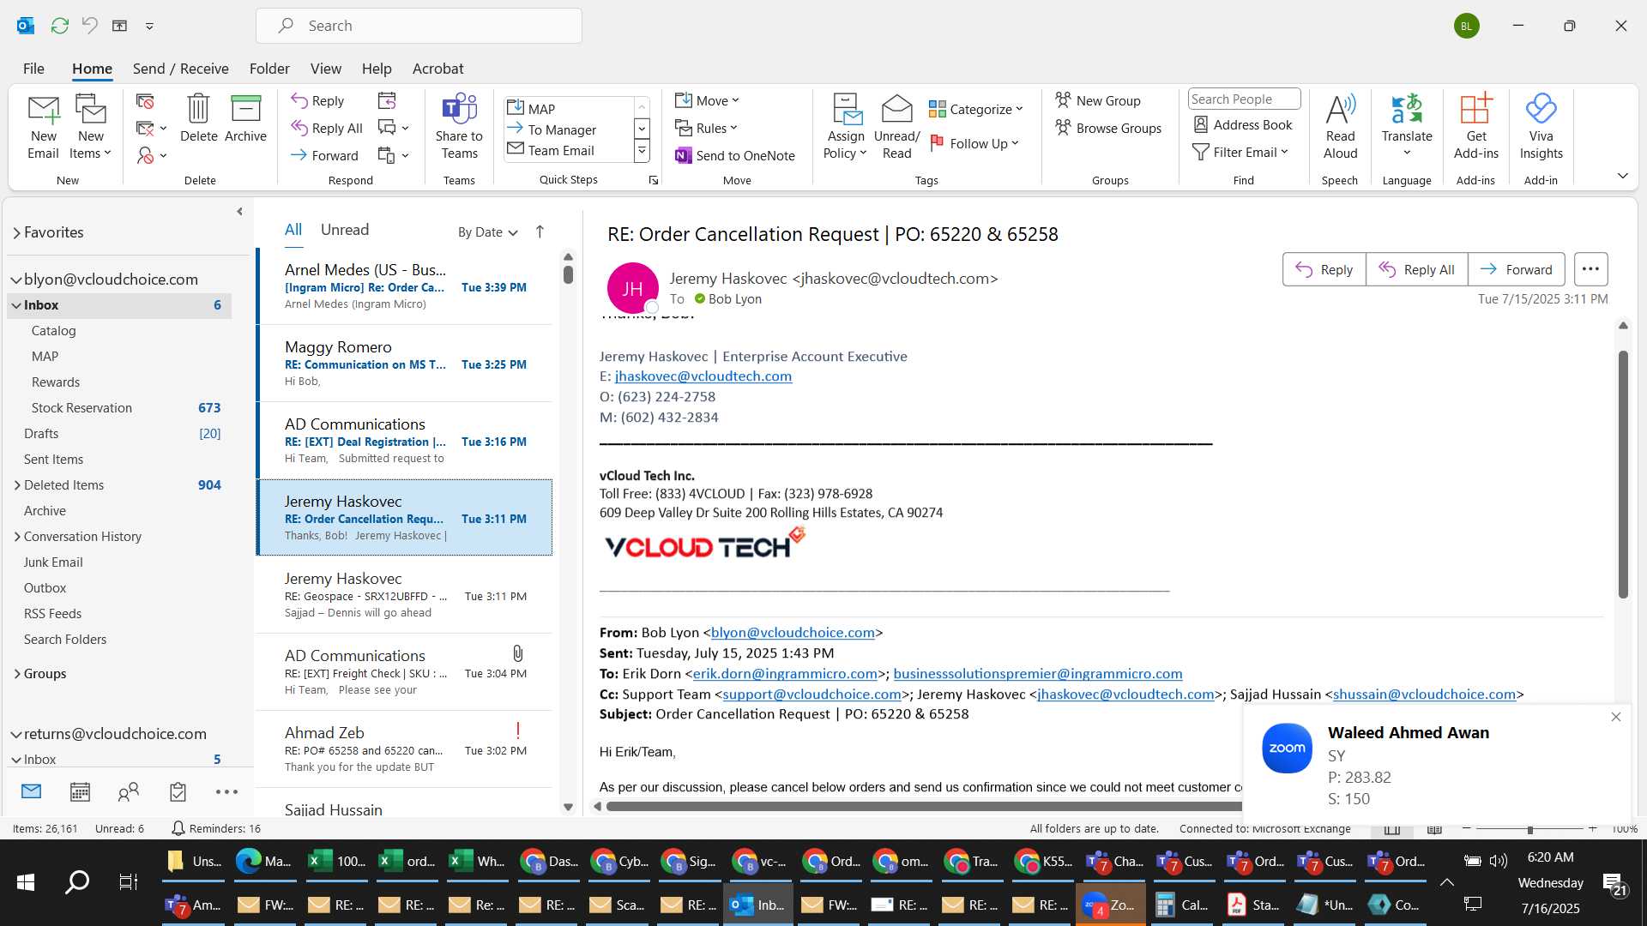Open the Filter Email dropdown
1647x926 pixels.
tap(1240, 152)
